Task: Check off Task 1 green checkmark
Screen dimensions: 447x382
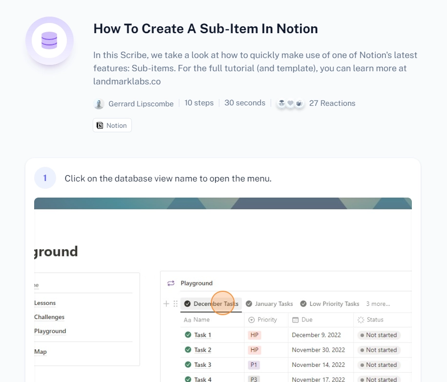Action: pyautogui.click(x=188, y=335)
